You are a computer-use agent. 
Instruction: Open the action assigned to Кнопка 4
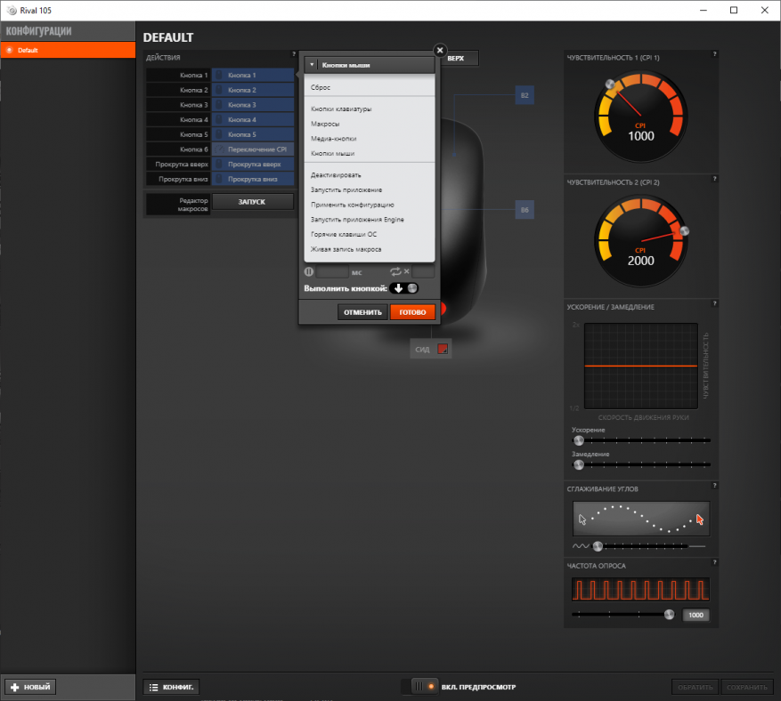[x=253, y=120]
